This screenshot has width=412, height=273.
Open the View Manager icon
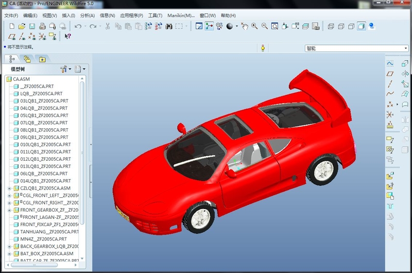[x=316, y=26]
